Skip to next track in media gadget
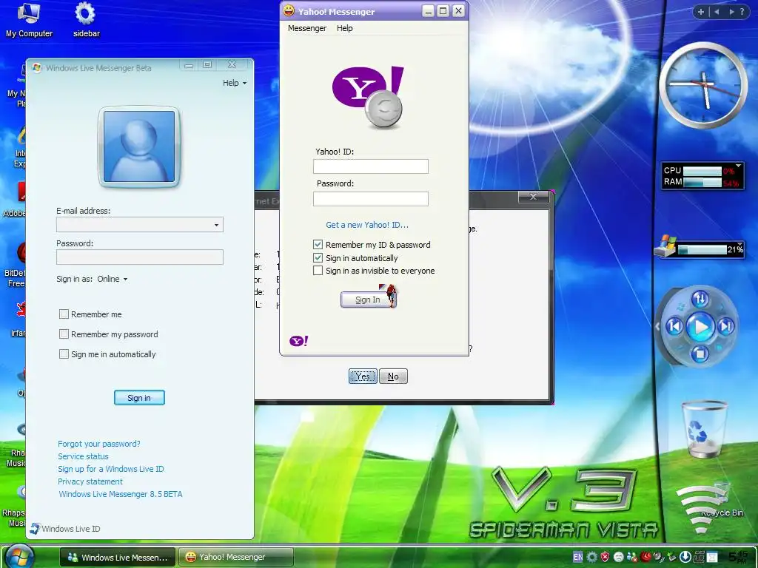The image size is (758, 568). (x=725, y=327)
